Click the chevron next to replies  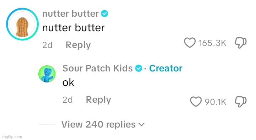pyautogui.click(x=142, y=125)
